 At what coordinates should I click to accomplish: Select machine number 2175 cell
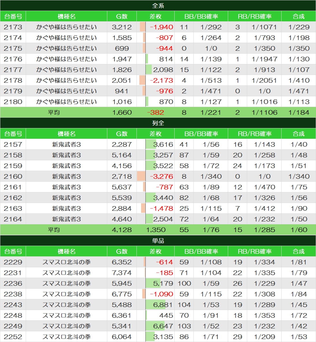pyautogui.click(x=13, y=48)
